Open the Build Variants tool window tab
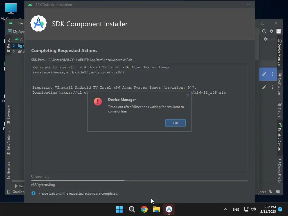This screenshot has width=288, height=216. [8, 143]
